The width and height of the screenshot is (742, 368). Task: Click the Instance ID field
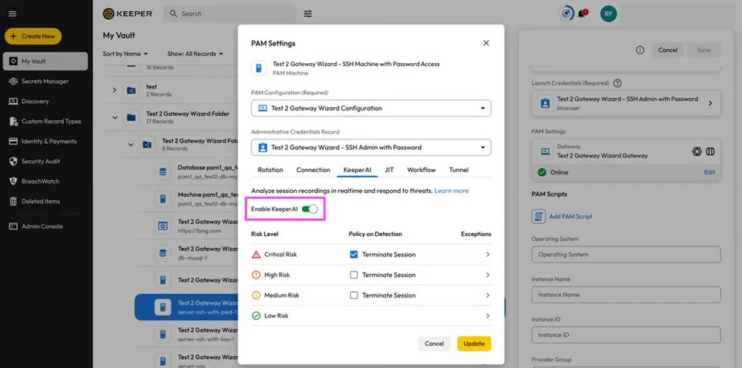pyautogui.click(x=626, y=335)
